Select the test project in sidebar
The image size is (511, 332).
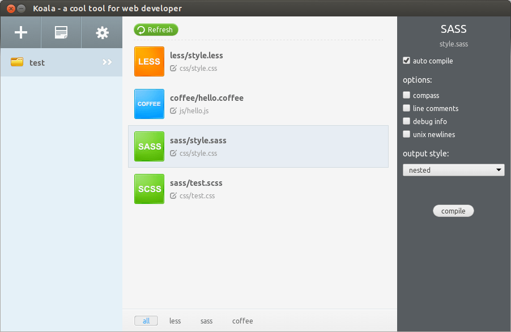(61, 62)
